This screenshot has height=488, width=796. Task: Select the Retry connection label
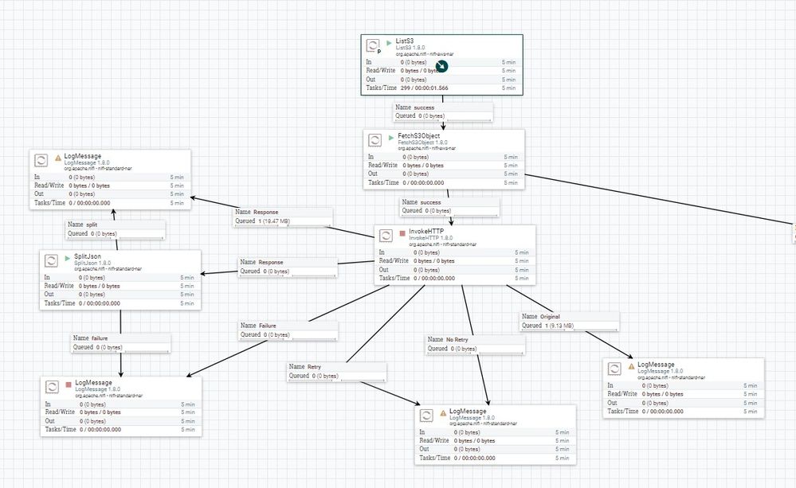pos(336,371)
